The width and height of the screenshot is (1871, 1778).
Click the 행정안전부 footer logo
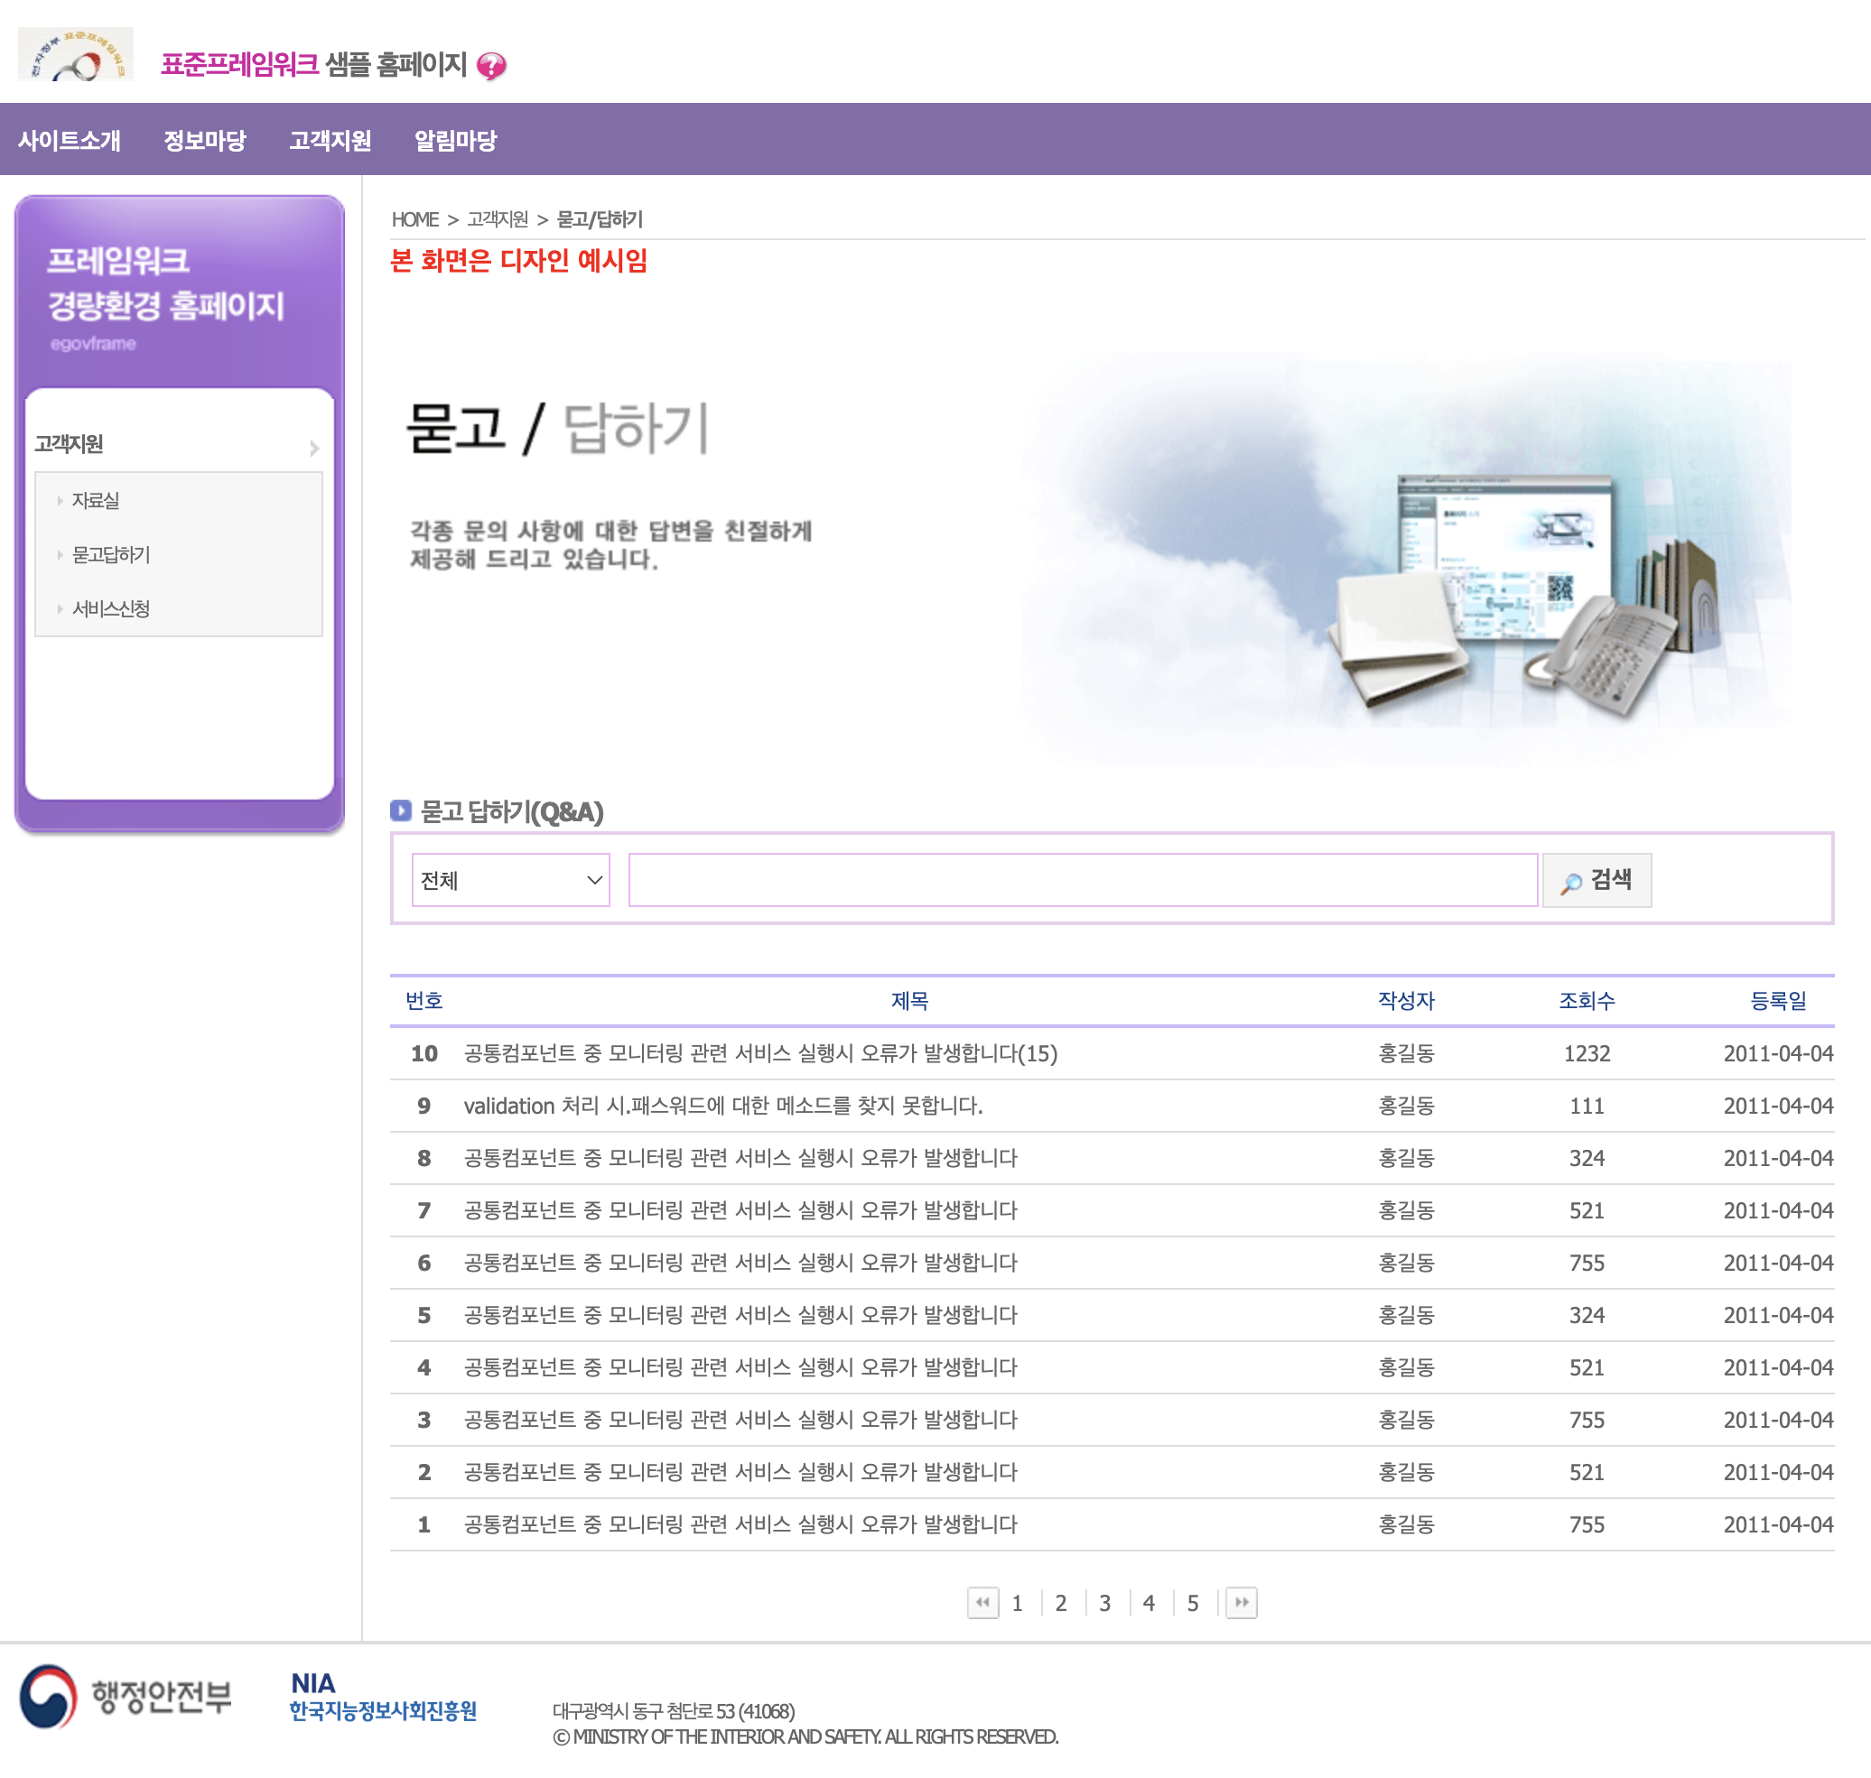(x=126, y=1697)
